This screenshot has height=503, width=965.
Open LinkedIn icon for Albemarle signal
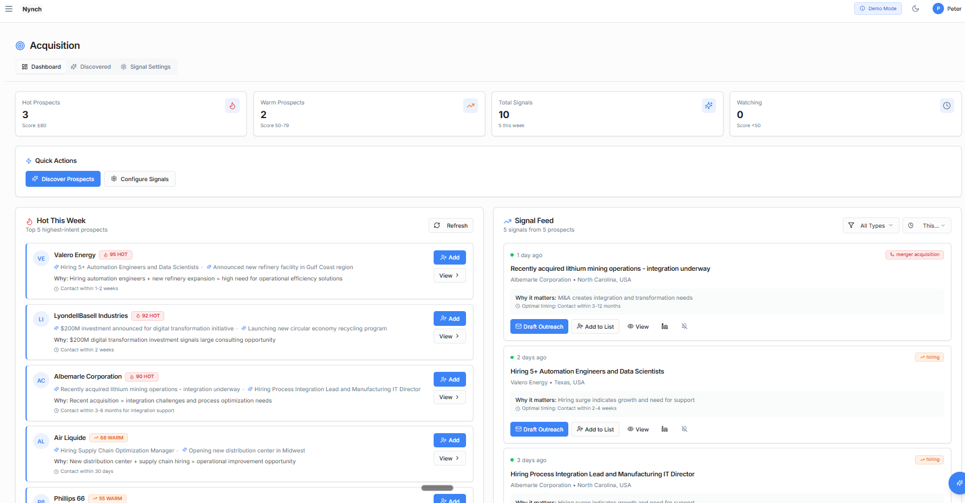pyautogui.click(x=664, y=326)
